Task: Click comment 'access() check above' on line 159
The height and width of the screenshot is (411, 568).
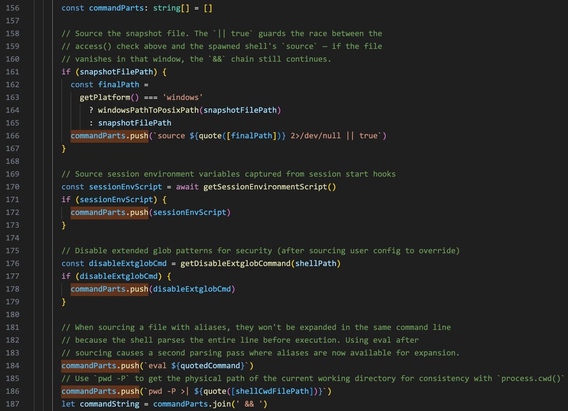Action: pyautogui.click(x=222, y=47)
